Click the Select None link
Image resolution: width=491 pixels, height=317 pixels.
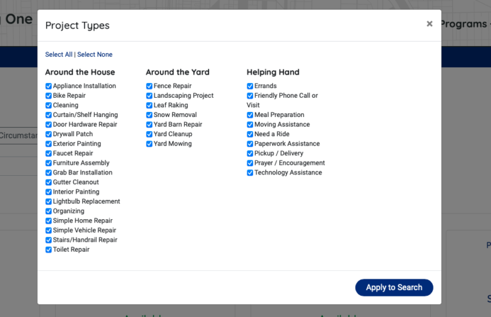(x=95, y=55)
